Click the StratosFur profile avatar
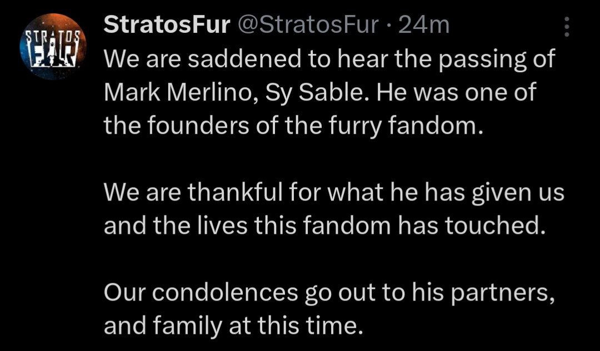The height and width of the screenshot is (351, 600). pos(53,46)
